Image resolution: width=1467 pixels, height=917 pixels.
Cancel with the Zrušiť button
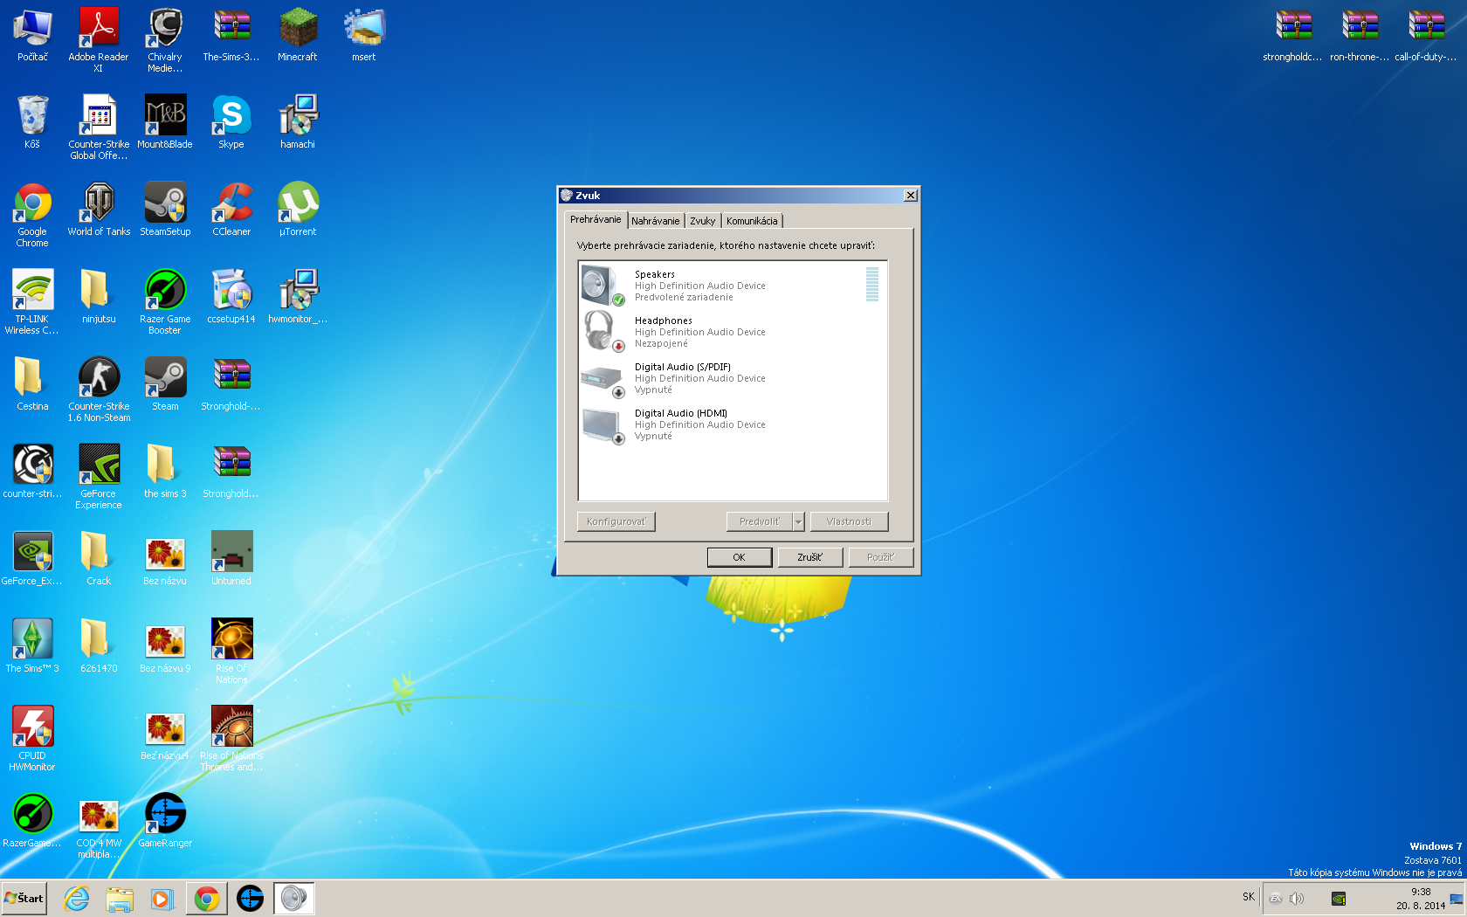pos(809,557)
